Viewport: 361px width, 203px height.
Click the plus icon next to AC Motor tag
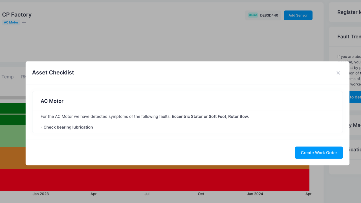[24, 22]
